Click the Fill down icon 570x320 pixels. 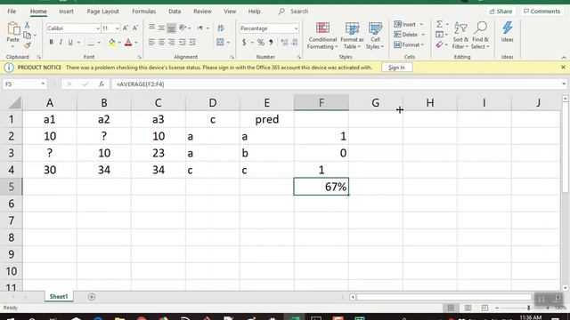pos(439,35)
